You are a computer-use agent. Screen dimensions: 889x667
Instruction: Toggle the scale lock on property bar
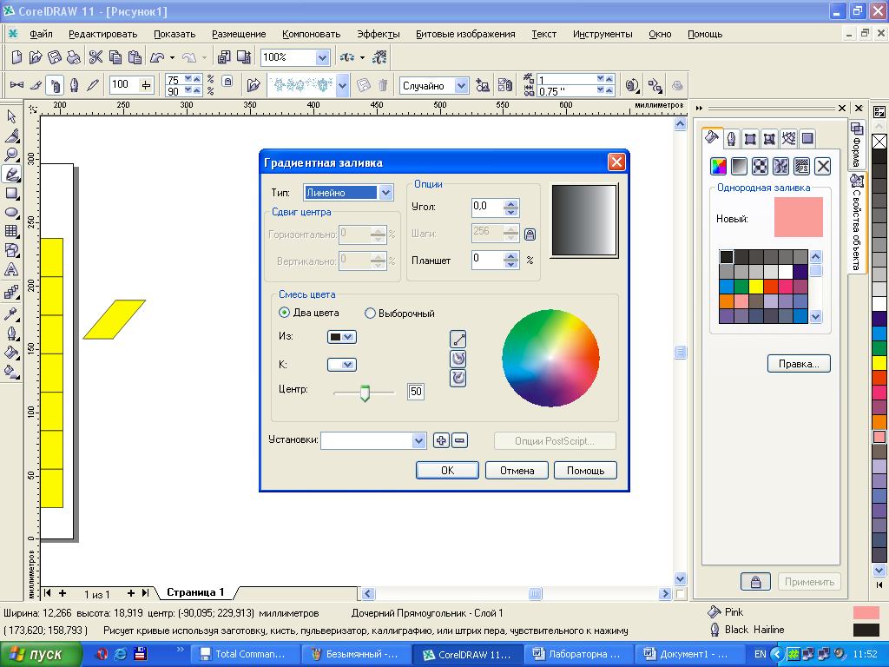[227, 81]
